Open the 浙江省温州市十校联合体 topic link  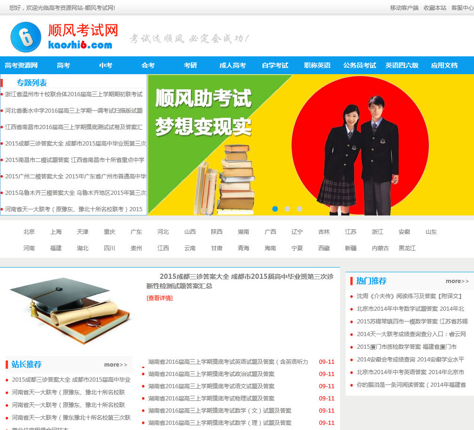[x=74, y=94]
